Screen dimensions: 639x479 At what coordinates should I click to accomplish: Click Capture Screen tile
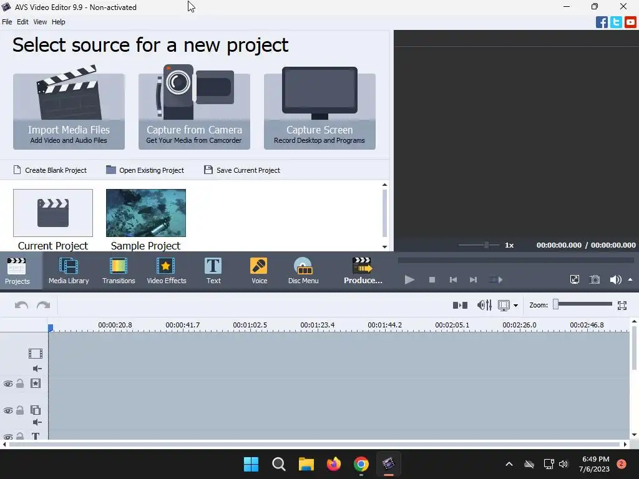[319, 111]
